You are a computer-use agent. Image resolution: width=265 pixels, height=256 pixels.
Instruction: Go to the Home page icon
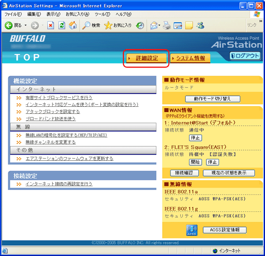(73, 26)
